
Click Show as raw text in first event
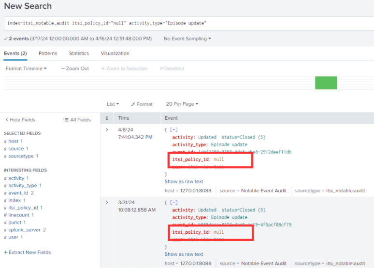tap(184, 182)
